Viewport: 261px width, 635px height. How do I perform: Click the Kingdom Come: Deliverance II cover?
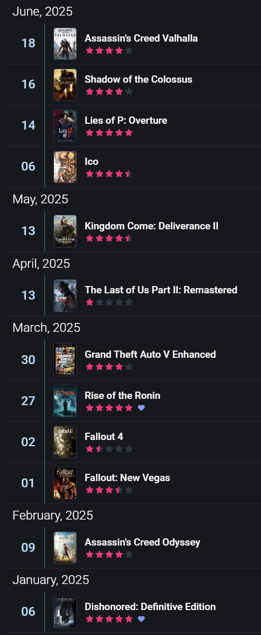pyautogui.click(x=65, y=231)
